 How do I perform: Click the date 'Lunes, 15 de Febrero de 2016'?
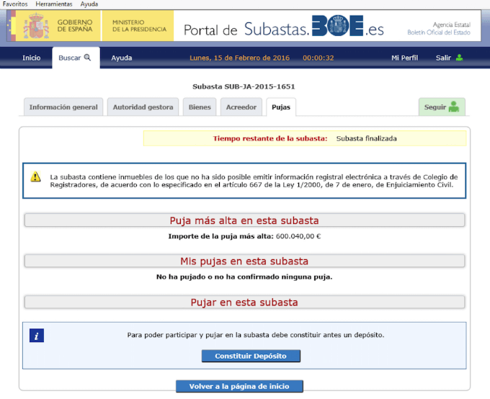click(x=240, y=58)
